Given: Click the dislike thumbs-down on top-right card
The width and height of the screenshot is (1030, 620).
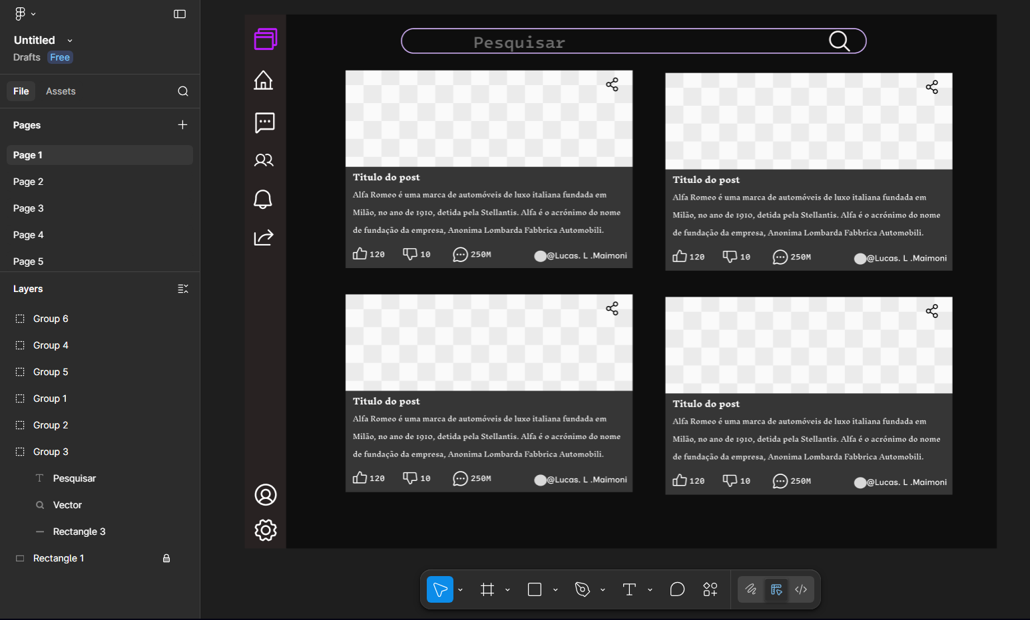Looking at the screenshot, I should (x=730, y=256).
